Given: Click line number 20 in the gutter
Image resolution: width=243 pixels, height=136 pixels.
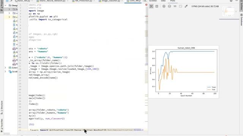Looking at the screenshot, I should tap(20, 60).
